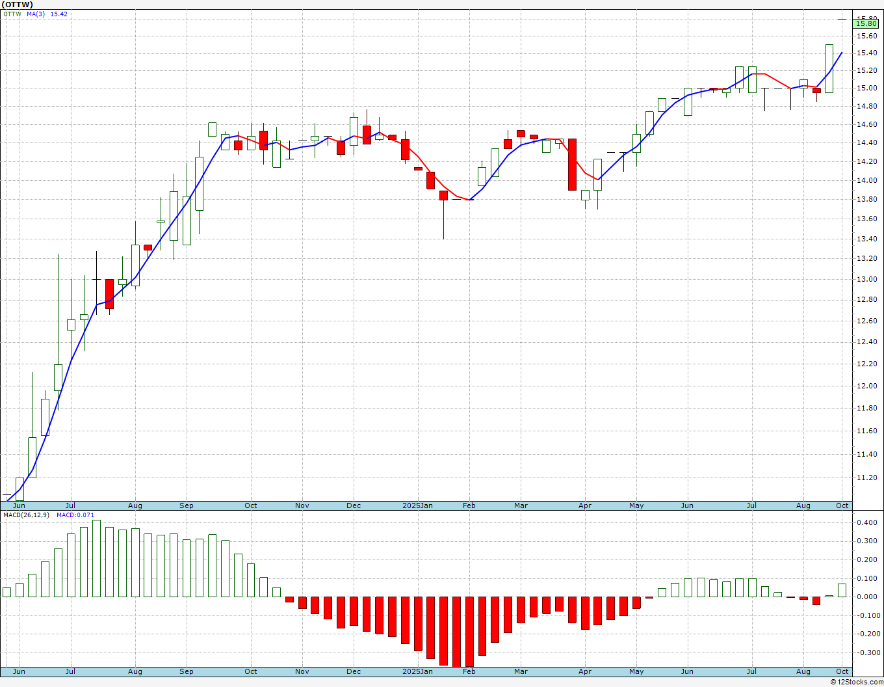Image resolution: width=884 pixels, height=687 pixels.
Task: Click Feb on the MACD panel date axis
Action: point(469,671)
